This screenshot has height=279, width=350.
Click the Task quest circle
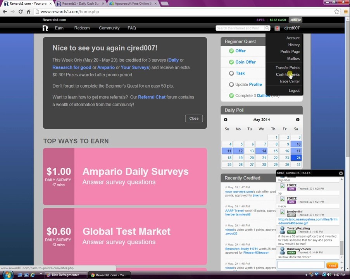(x=231, y=73)
